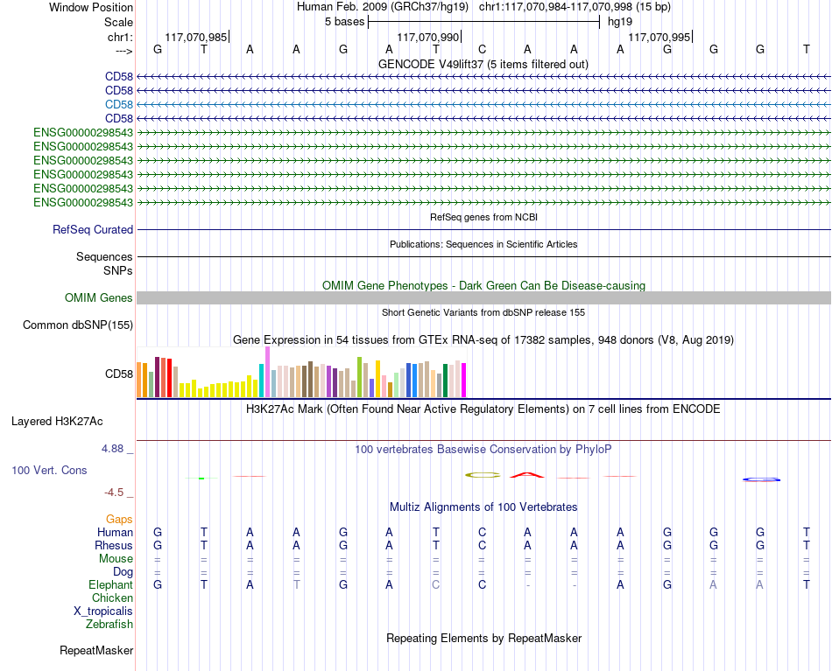Open the Layered H3K27Ac track label

57,422
